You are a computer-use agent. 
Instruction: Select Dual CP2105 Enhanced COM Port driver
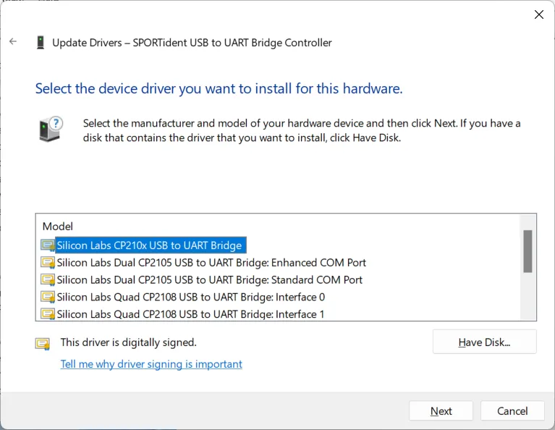point(211,263)
